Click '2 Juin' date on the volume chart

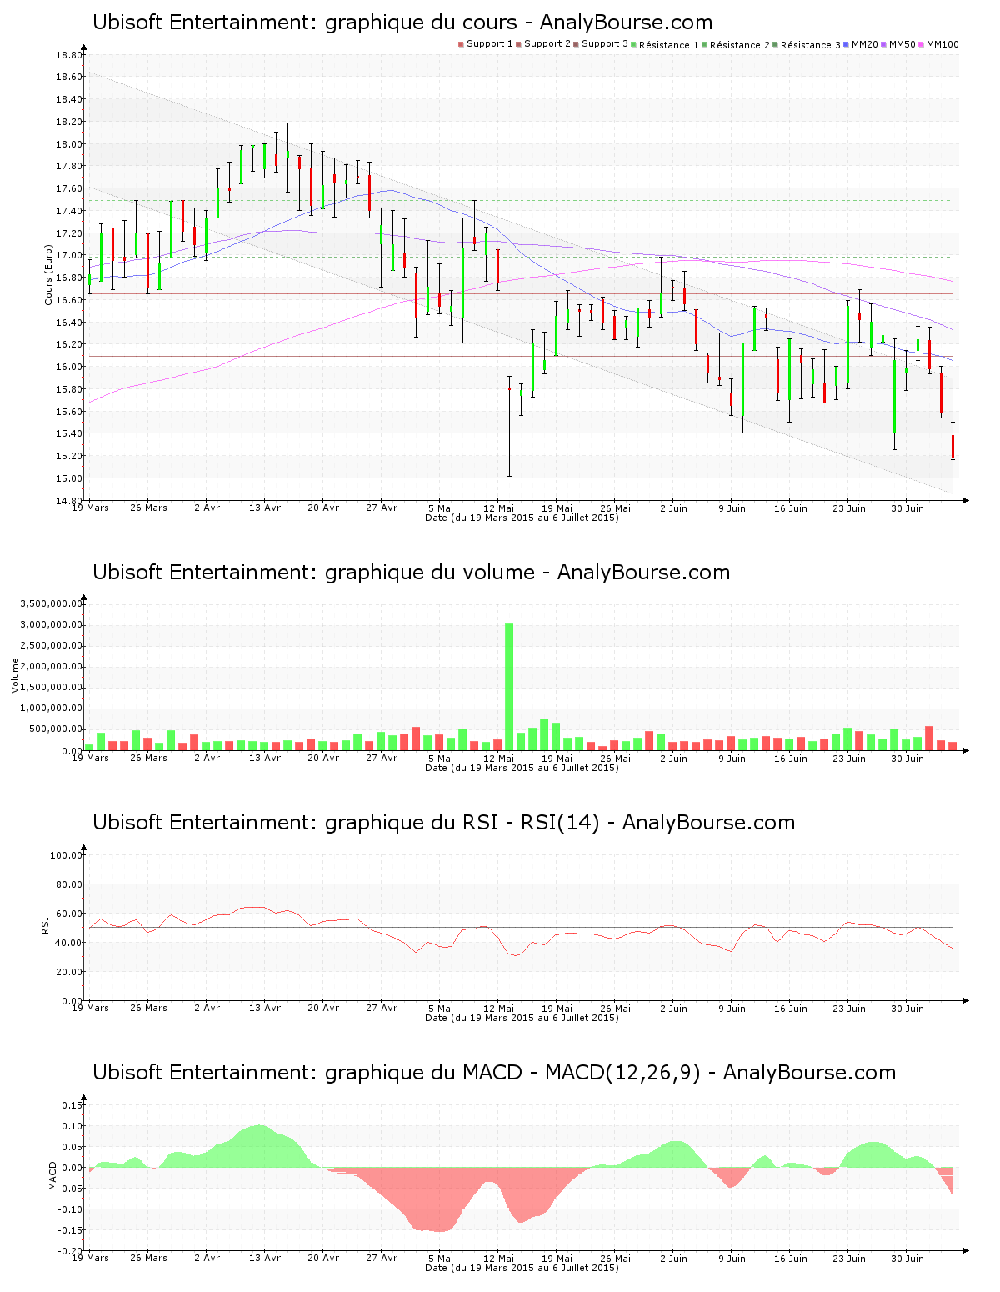click(x=673, y=758)
